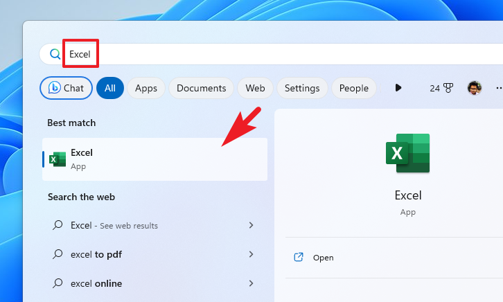
Task: Open the Excel app best match result
Action: pyautogui.click(x=155, y=159)
